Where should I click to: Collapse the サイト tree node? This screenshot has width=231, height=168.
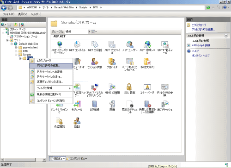(7, 40)
